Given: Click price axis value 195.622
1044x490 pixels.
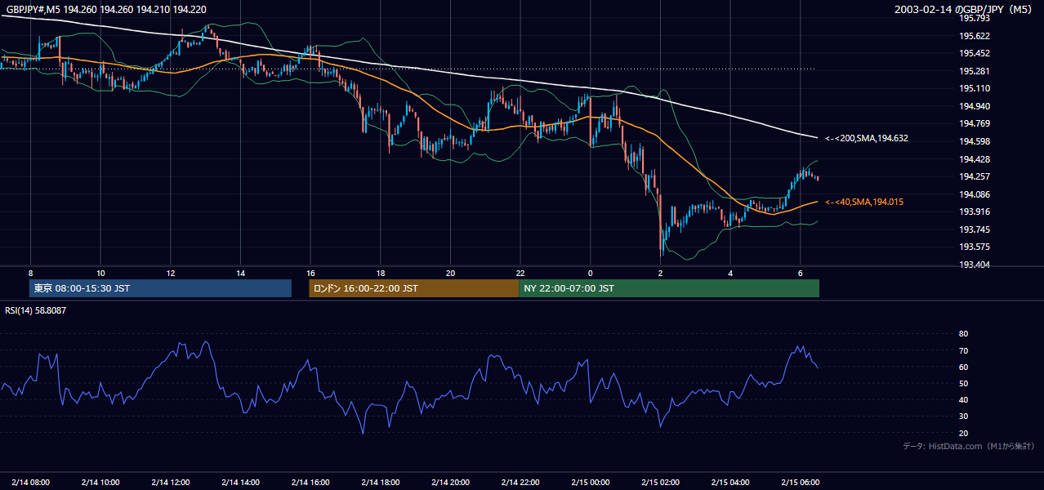Looking at the screenshot, I should (975, 36).
